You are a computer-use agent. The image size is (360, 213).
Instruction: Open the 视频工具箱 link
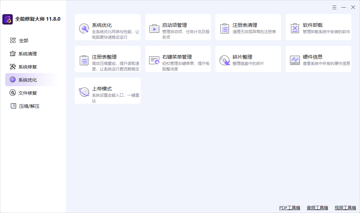coord(345,207)
